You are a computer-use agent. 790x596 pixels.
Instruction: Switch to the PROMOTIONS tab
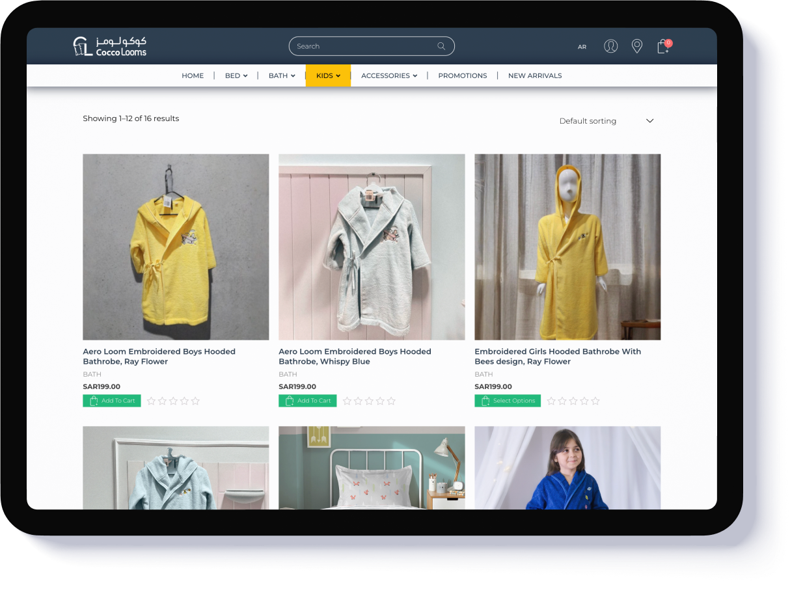463,75
